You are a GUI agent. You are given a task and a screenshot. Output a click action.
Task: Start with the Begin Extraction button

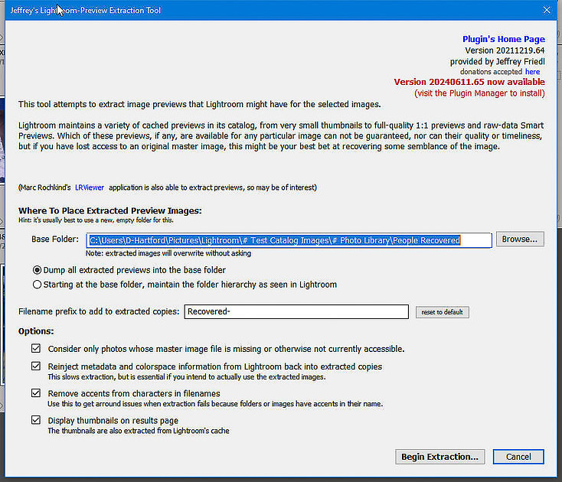[x=439, y=457]
